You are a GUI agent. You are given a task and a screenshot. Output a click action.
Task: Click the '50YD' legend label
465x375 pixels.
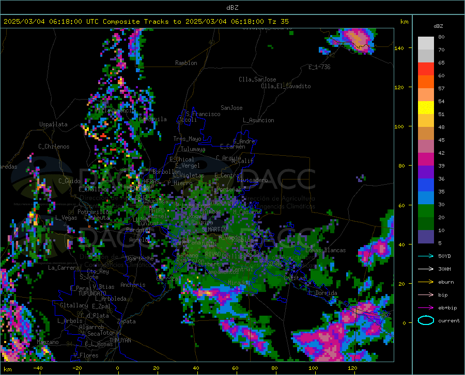point(444,256)
